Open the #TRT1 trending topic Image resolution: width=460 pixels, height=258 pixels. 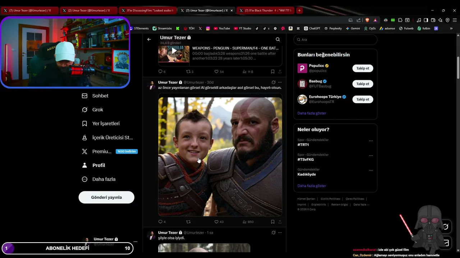[x=303, y=145]
